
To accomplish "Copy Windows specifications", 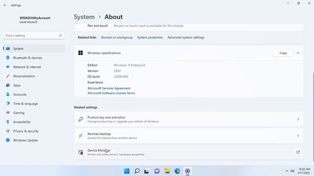I will [283, 53].
